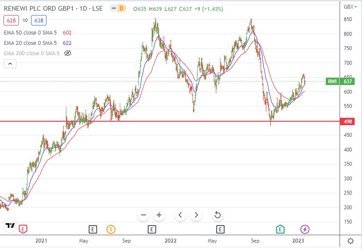Click the grey minus data status pill
Image resolution: width=362 pixels, height=249 pixels.
pos(113,9)
